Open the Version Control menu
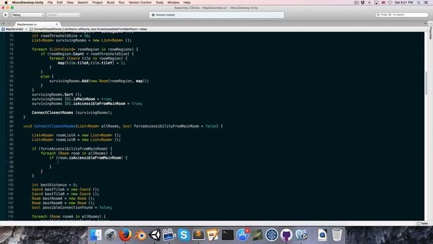 (140, 2)
